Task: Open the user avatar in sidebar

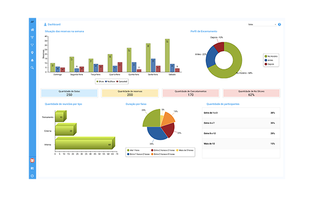Action: (32, 160)
